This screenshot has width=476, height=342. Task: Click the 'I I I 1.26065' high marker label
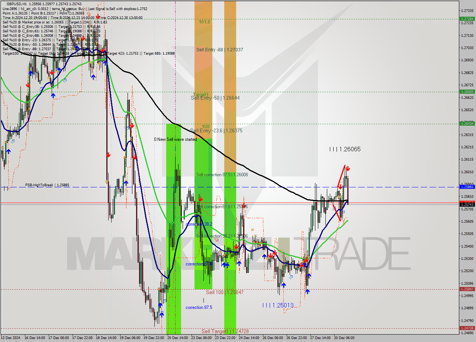[x=345, y=149]
